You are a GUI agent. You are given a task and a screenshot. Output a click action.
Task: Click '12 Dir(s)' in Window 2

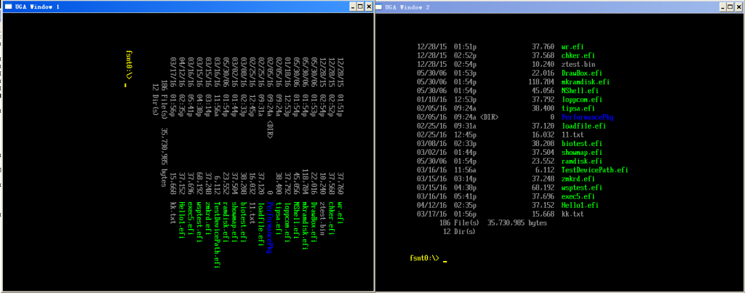pos(458,232)
